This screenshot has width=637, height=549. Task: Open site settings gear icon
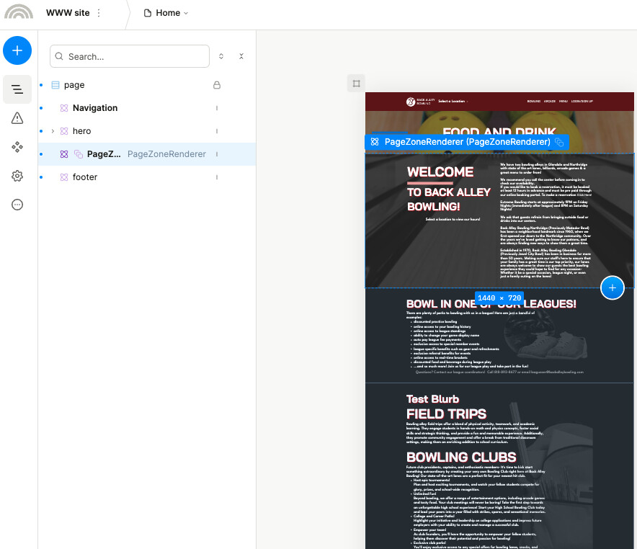coord(17,176)
